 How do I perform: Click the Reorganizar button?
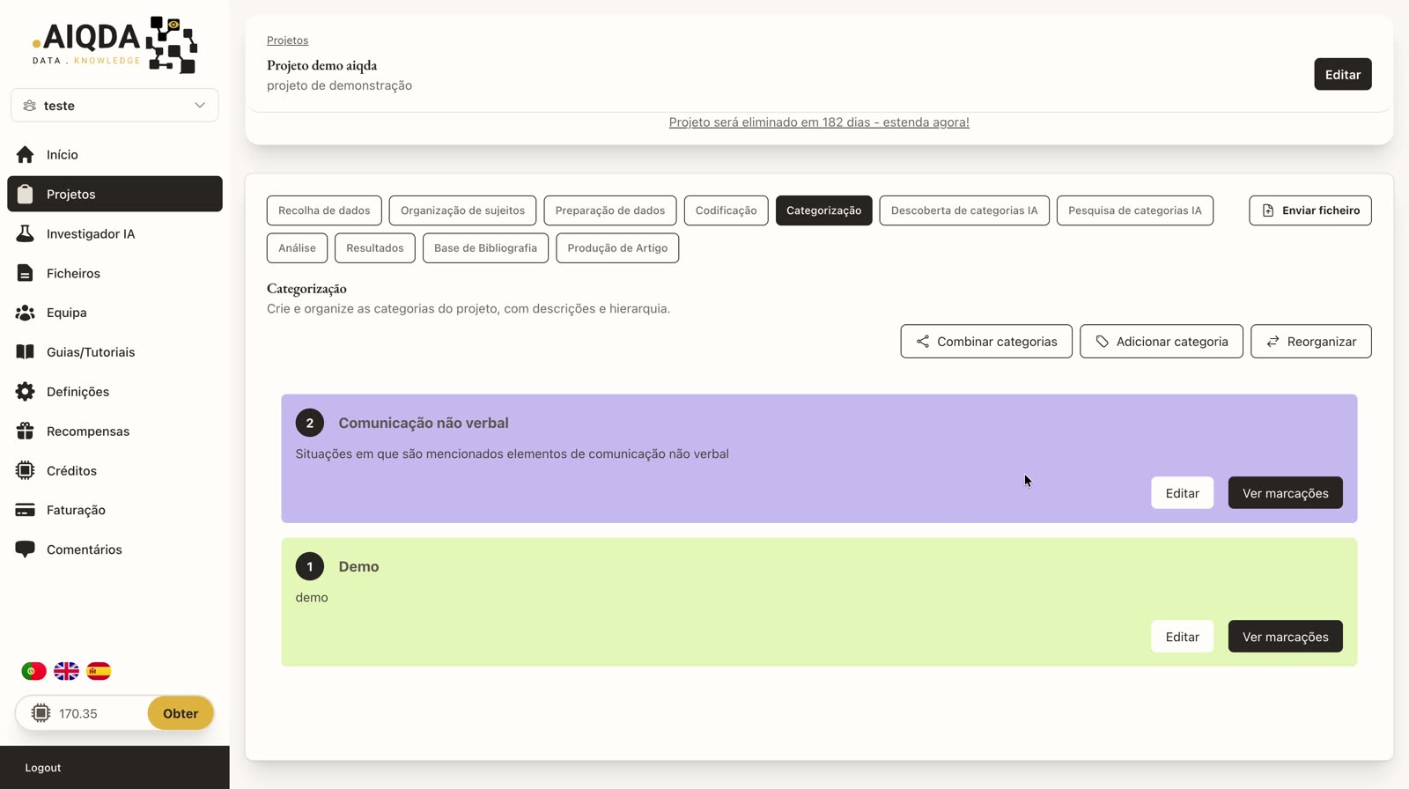tap(1311, 342)
